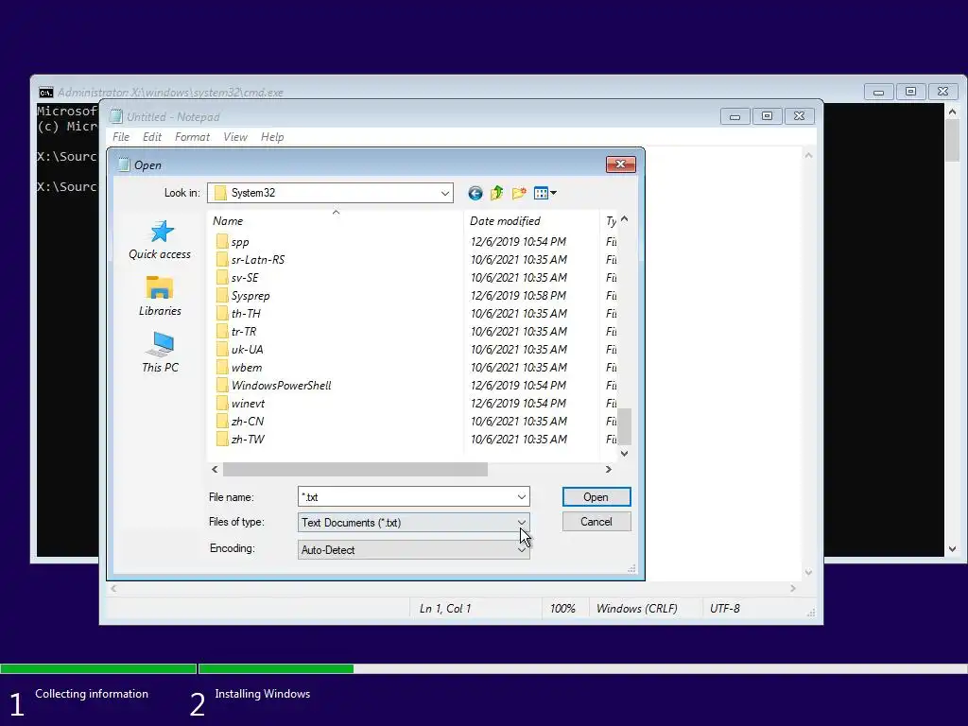Viewport: 968px width, 726px height.
Task: Close the Open dialog with red X
Action: point(620,164)
